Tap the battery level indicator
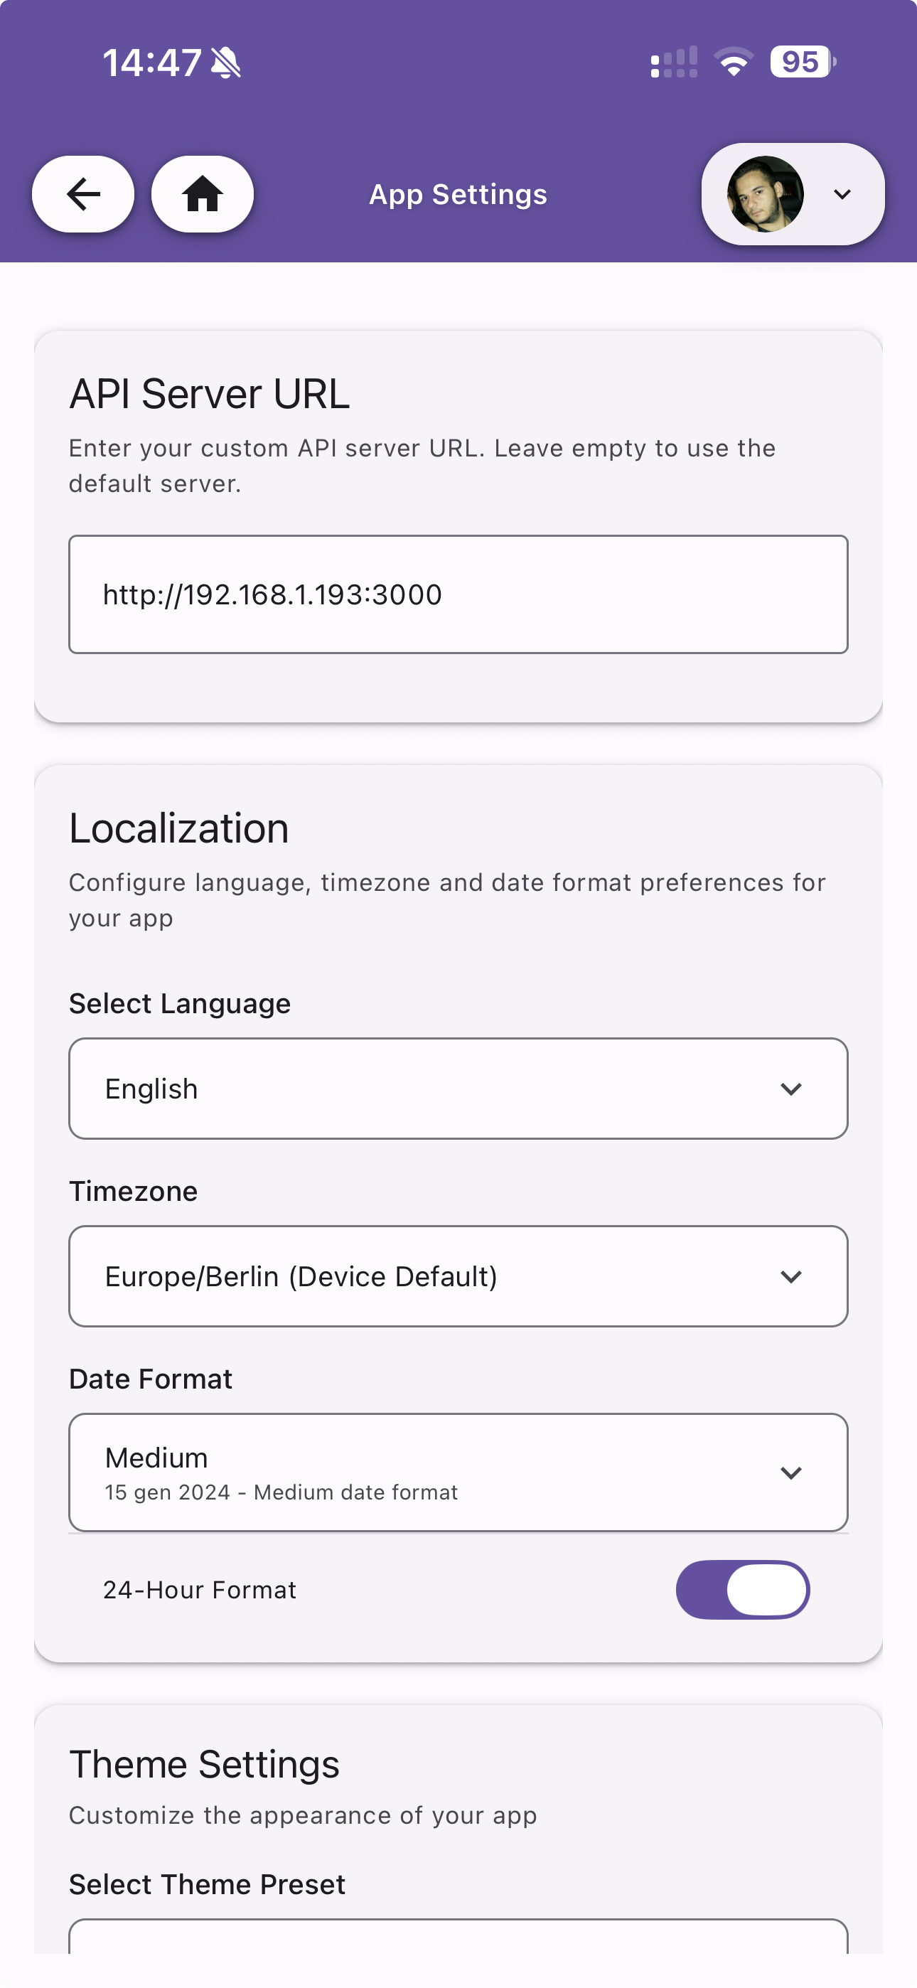 802,62
